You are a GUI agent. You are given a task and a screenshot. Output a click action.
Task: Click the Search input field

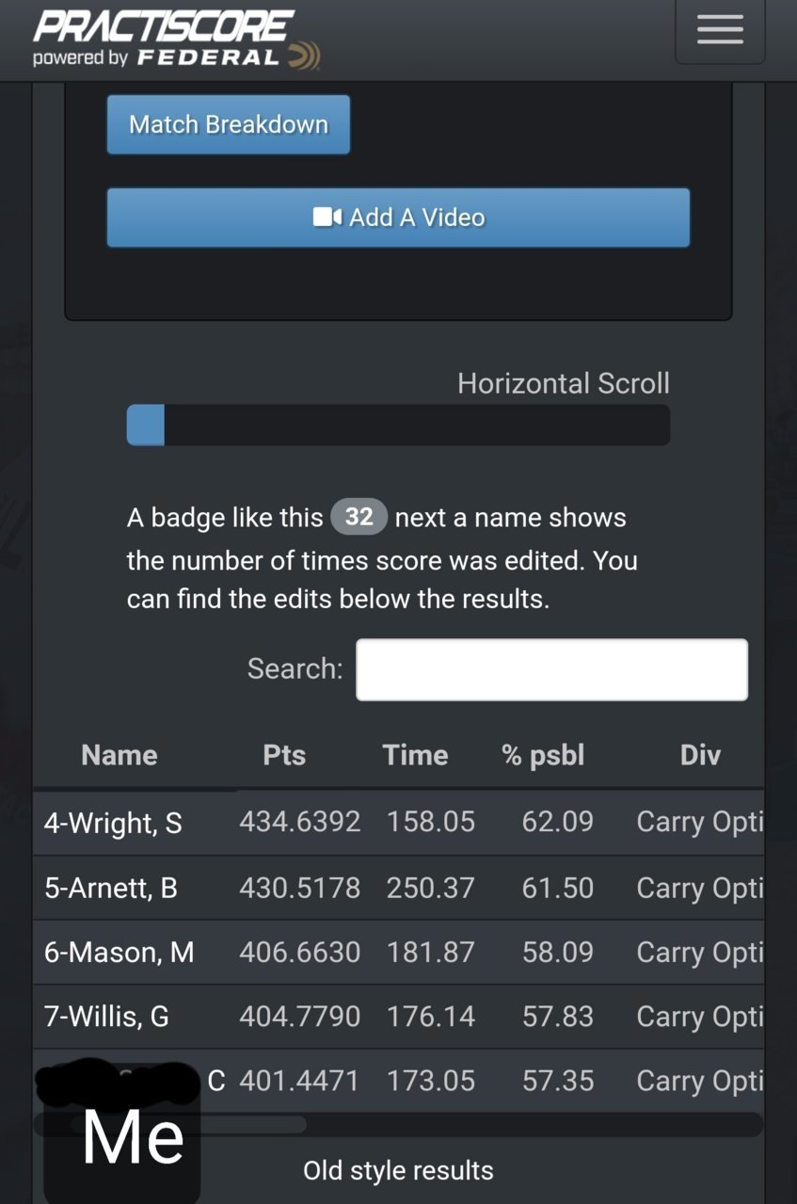[551, 669]
